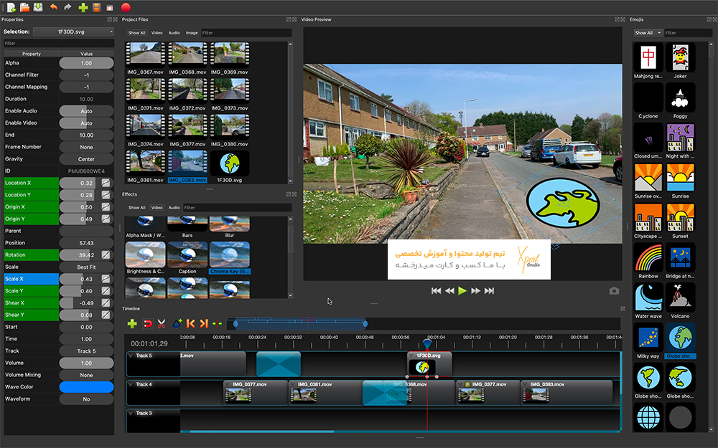Image resolution: width=718 pixels, height=448 pixels.
Task: Save current frame with the camera icon
Action: 614,291
